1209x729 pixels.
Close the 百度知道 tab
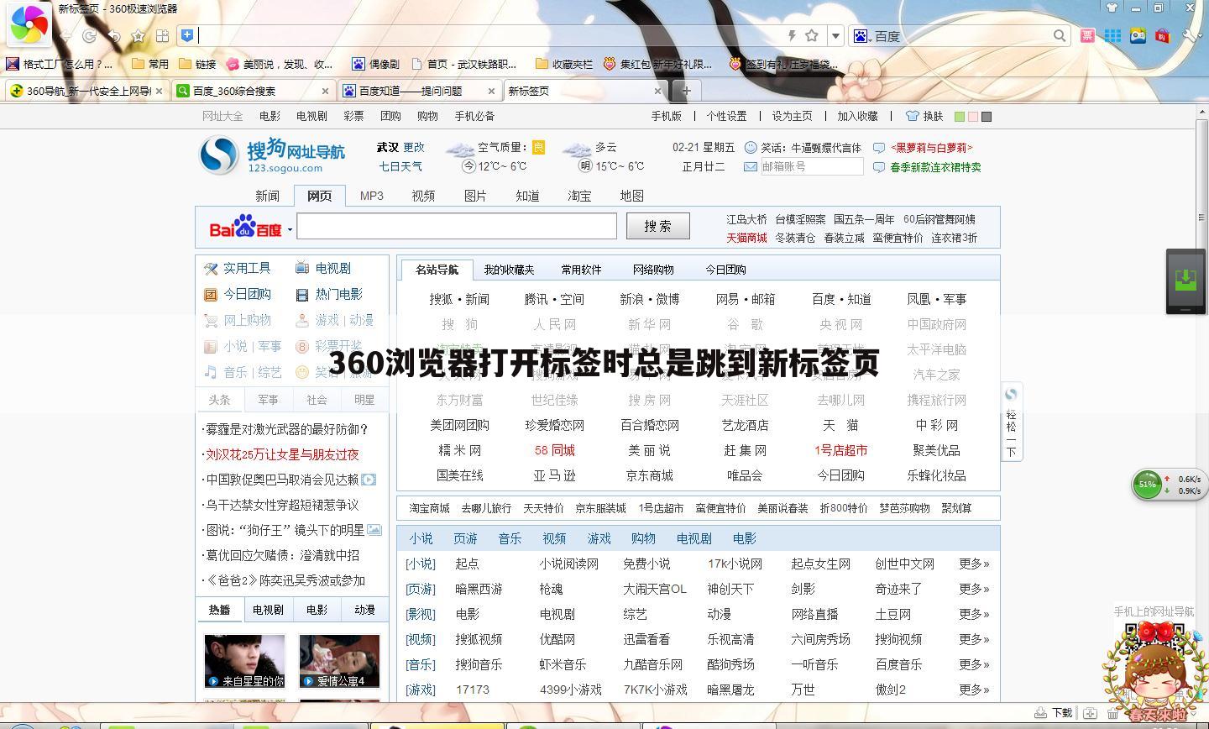click(491, 91)
